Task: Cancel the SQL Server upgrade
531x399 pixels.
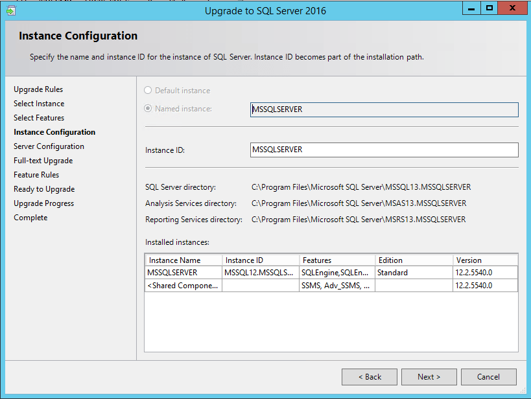Action: click(488, 376)
